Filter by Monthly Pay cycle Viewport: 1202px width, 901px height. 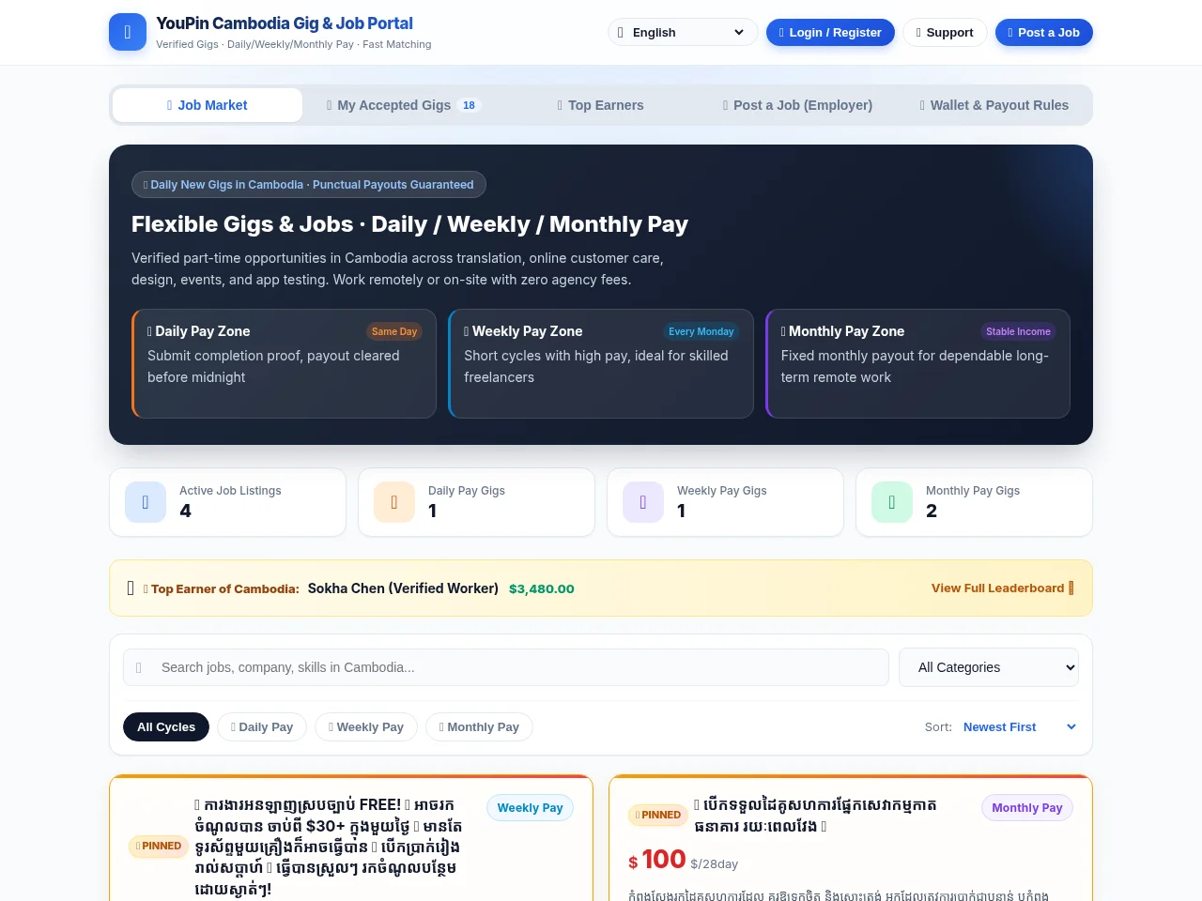479,726
